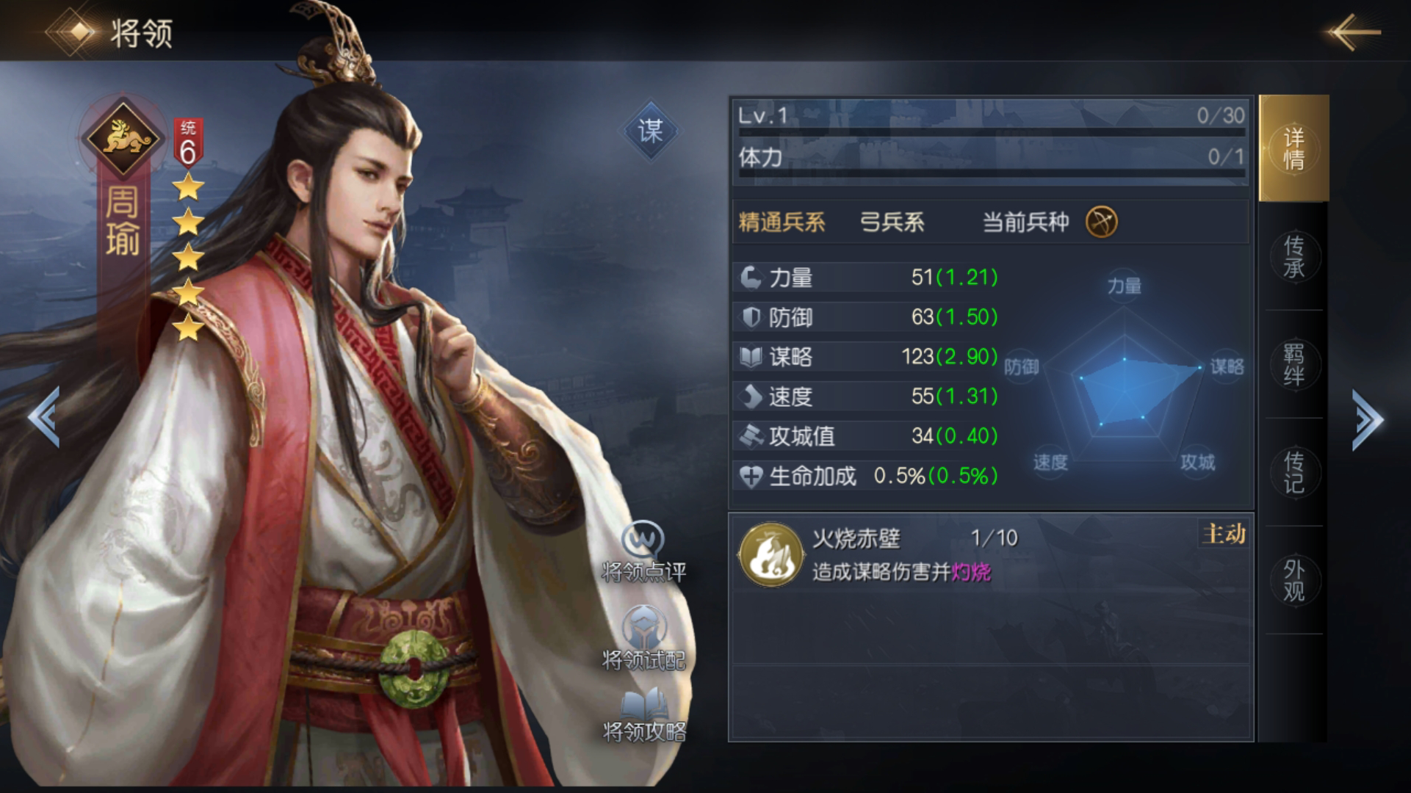
Task: Open 将领点评 general review icon
Action: coord(643,540)
